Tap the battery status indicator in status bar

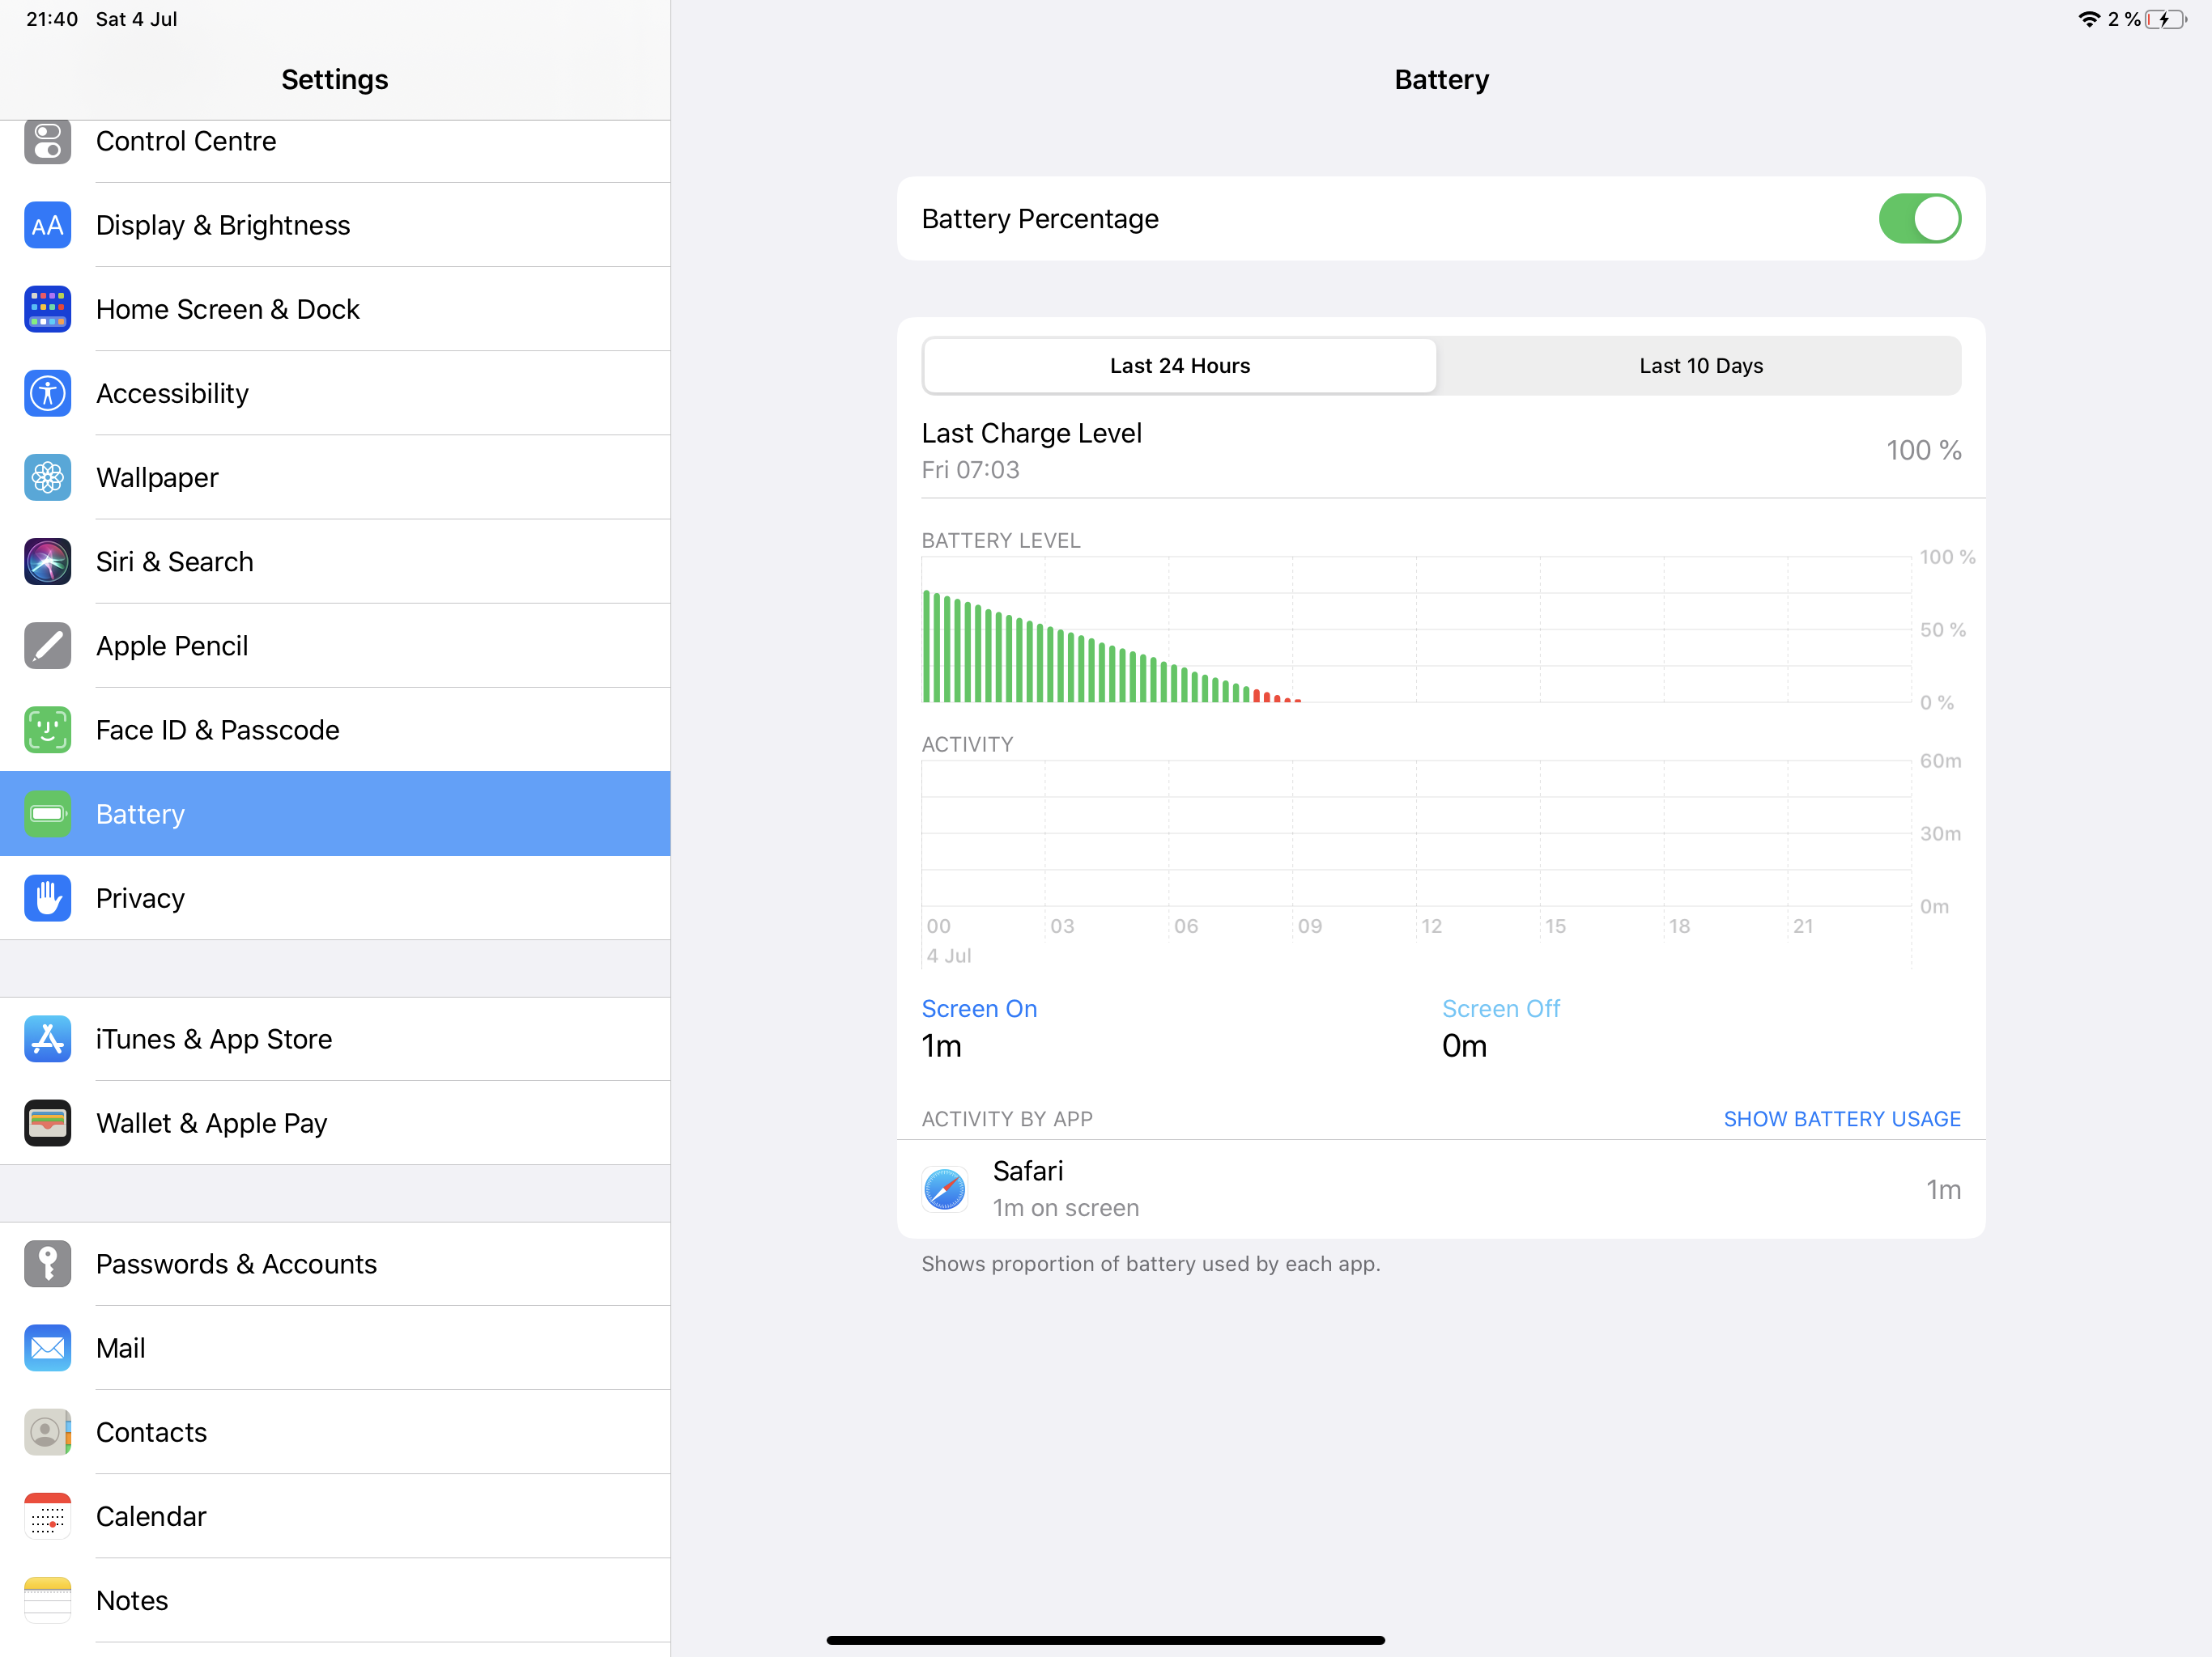2164,19
